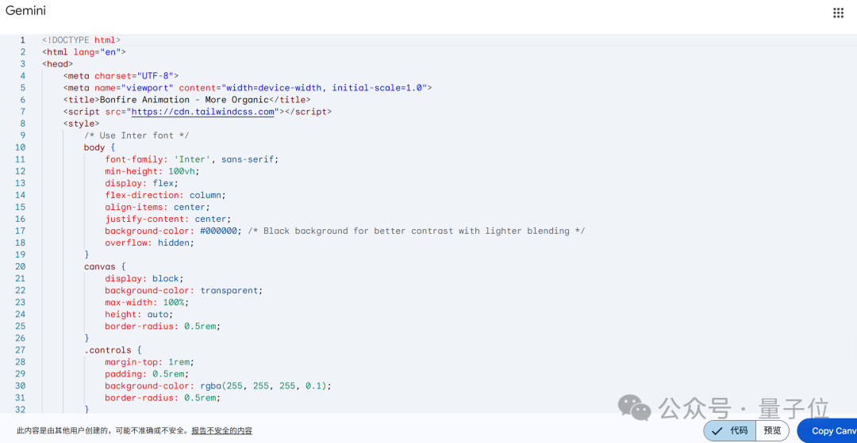Click the Use Inter font comment
857x443 pixels.
pos(136,136)
